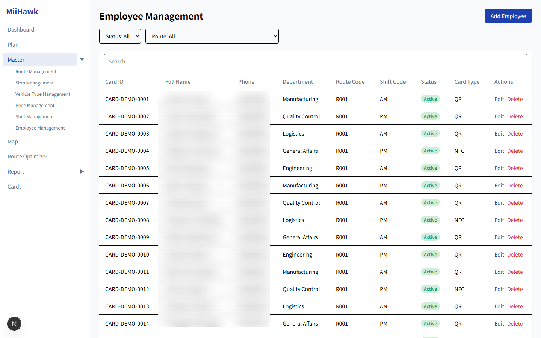
Task: Open the Route Optimizer page
Action: (x=27, y=157)
